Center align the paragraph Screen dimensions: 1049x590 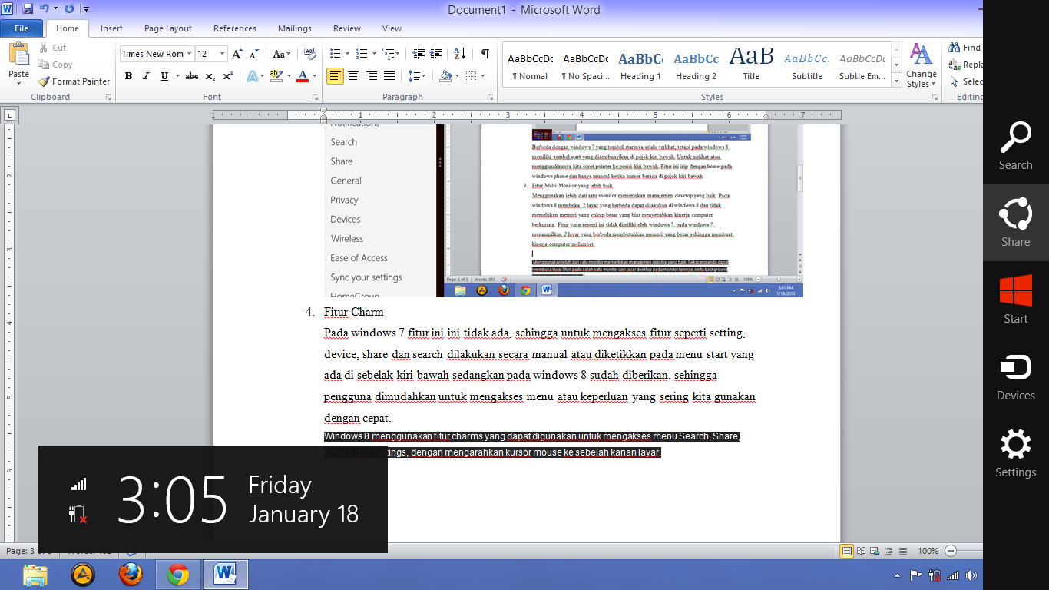click(353, 76)
